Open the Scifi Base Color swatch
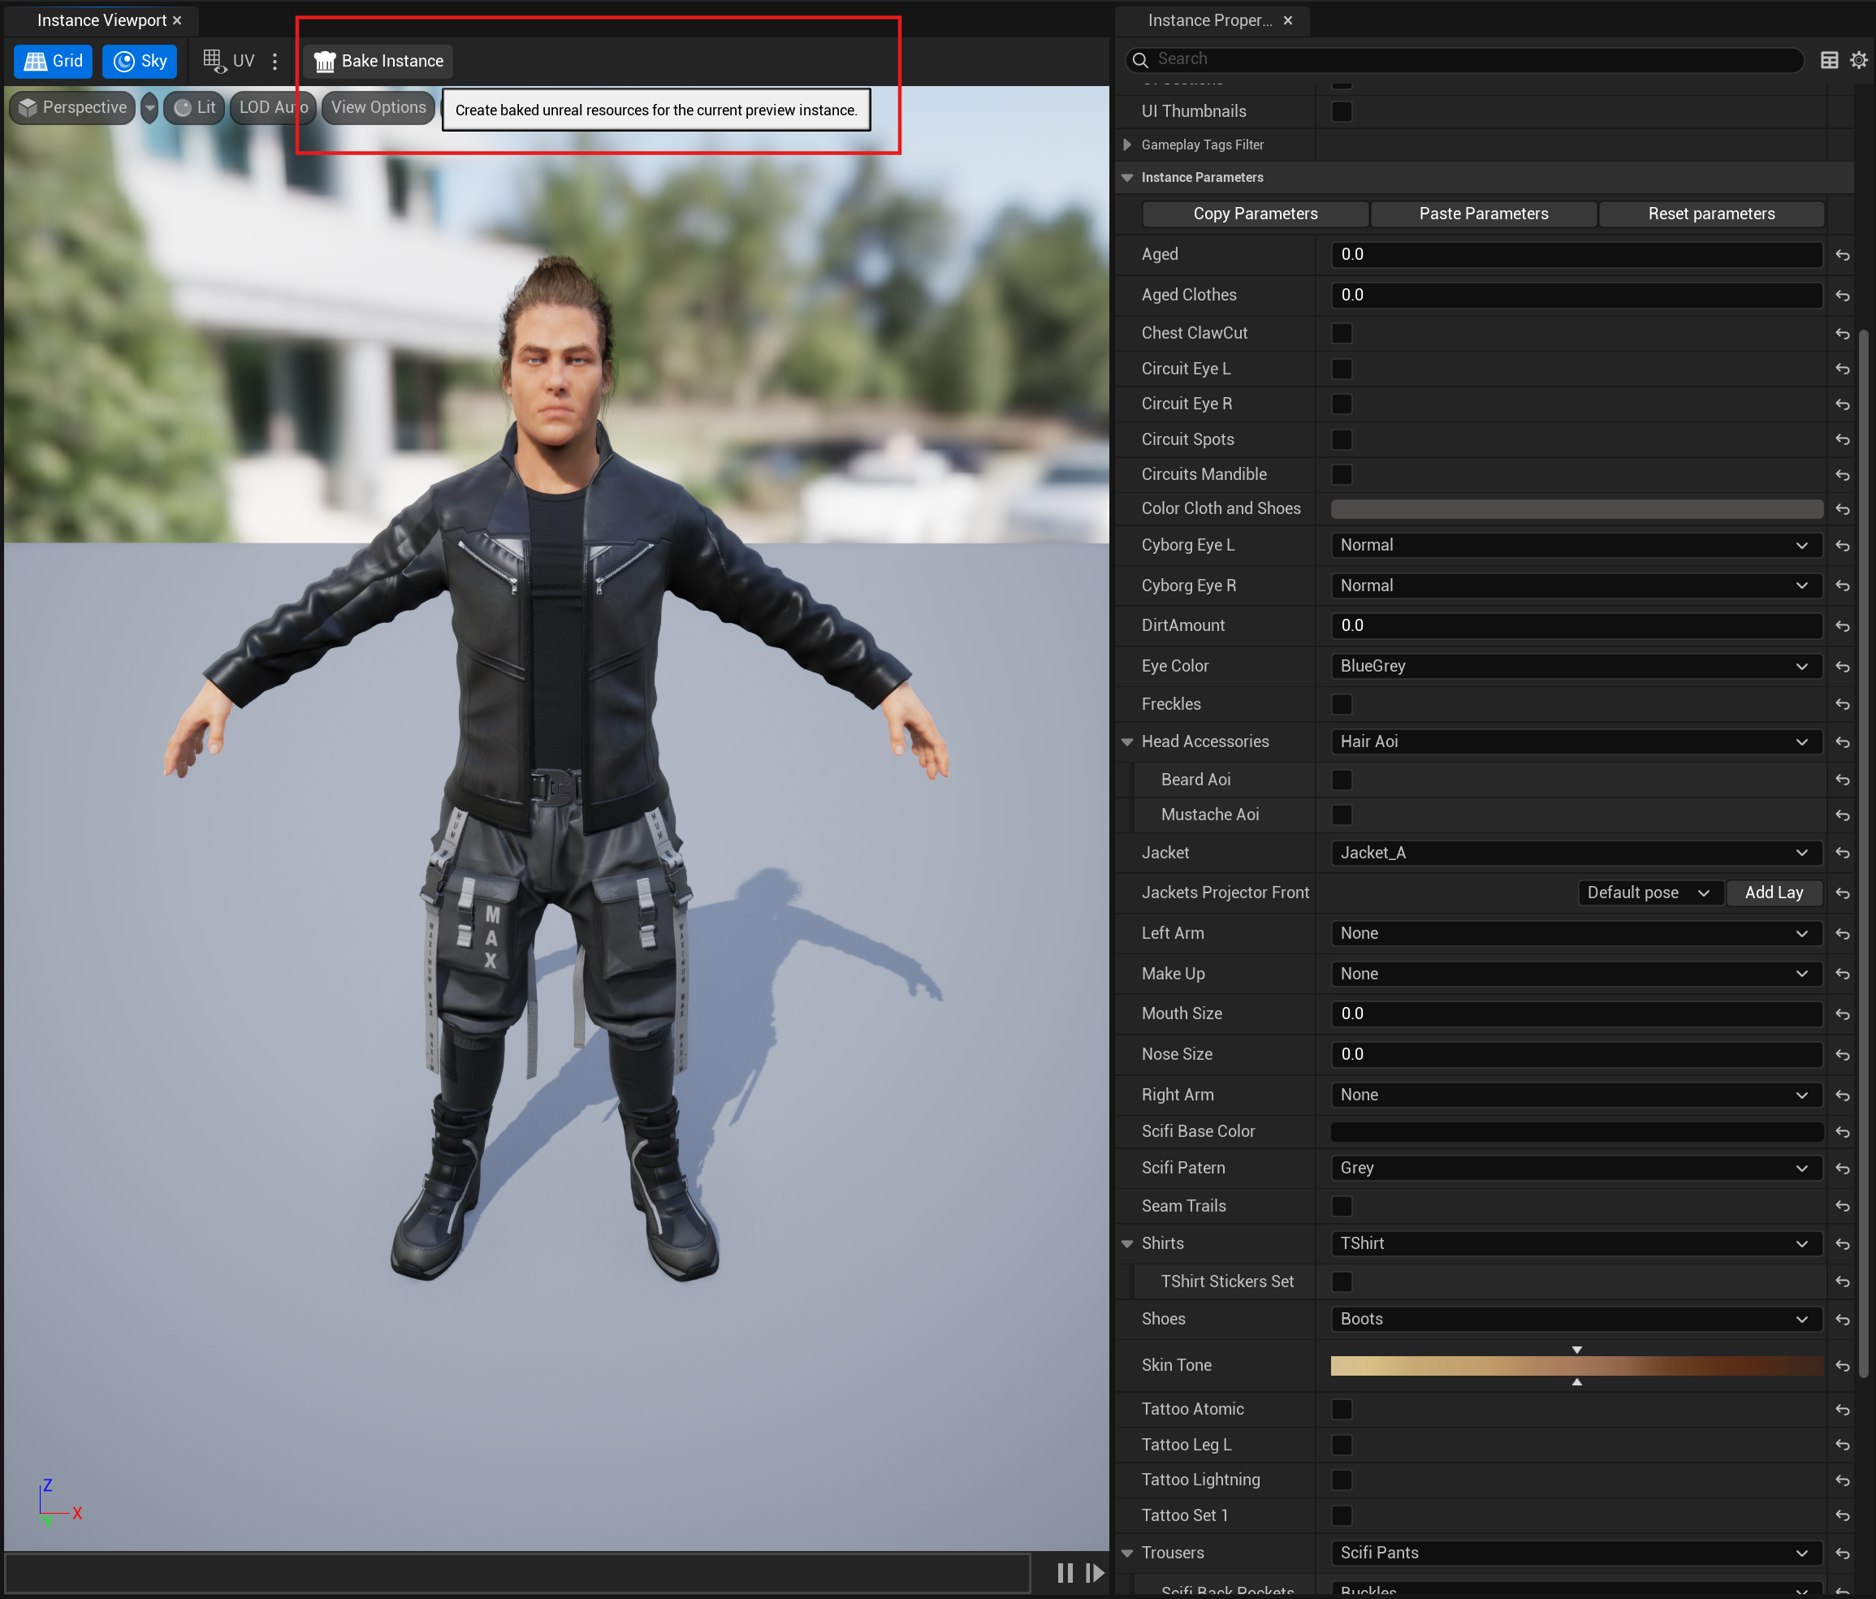 (1576, 1132)
